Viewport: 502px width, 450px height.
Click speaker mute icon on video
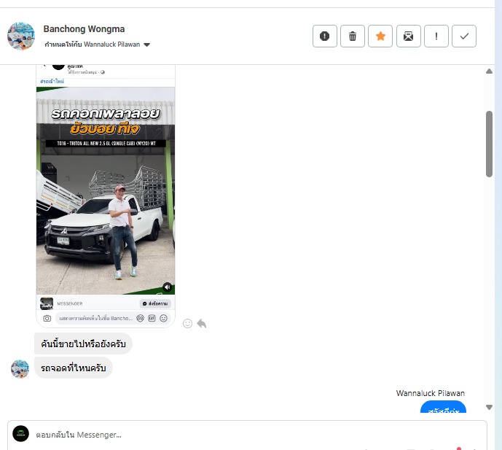(x=167, y=287)
